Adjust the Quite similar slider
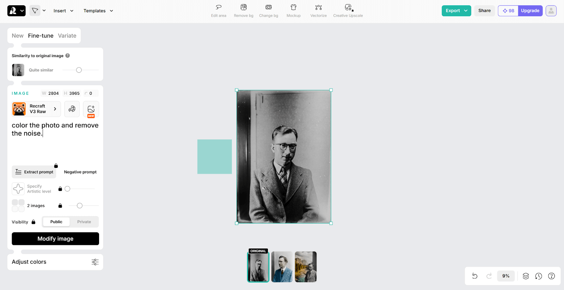 pos(79,70)
